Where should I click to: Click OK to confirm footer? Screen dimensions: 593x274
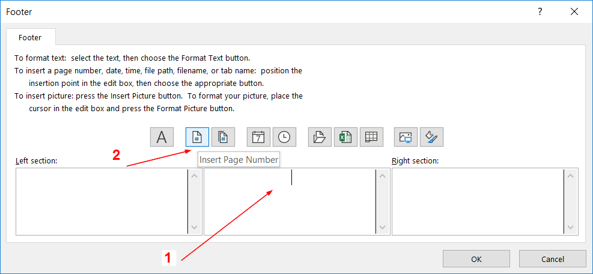coord(476,259)
